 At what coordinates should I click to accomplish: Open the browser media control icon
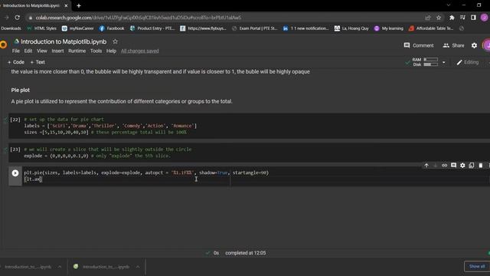coord(462,18)
